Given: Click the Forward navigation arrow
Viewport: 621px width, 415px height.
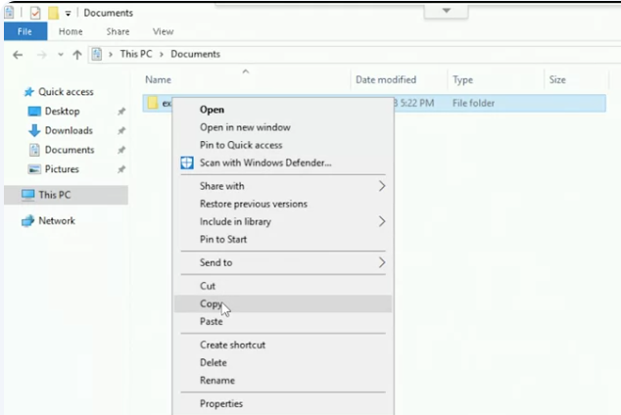Looking at the screenshot, I should [x=41, y=55].
